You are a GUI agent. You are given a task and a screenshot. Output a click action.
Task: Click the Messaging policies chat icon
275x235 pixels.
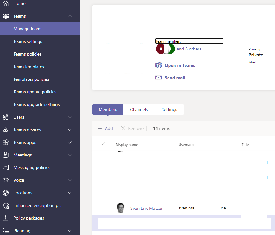(x=6, y=167)
